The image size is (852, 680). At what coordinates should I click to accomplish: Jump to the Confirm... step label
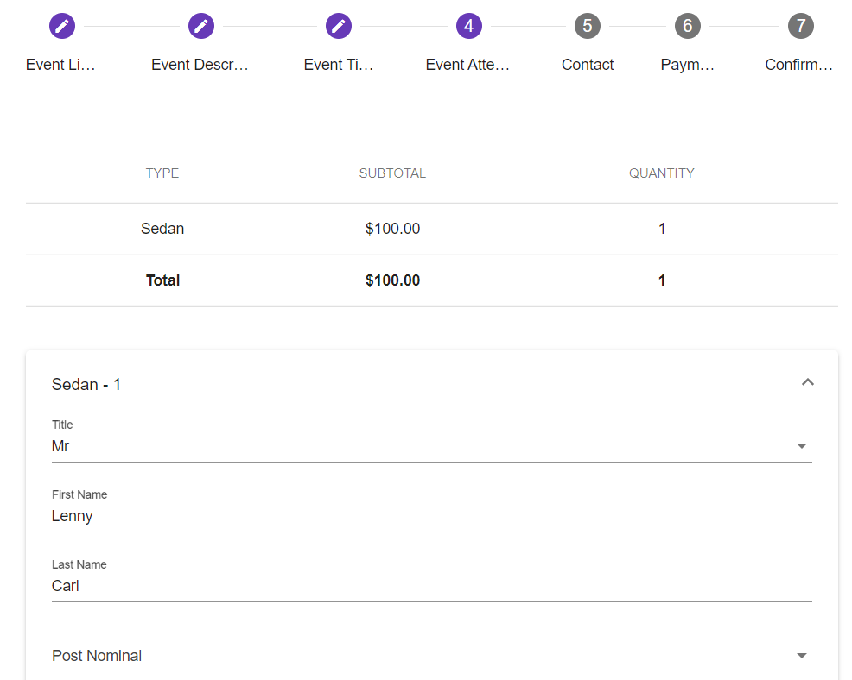[799, 65]
